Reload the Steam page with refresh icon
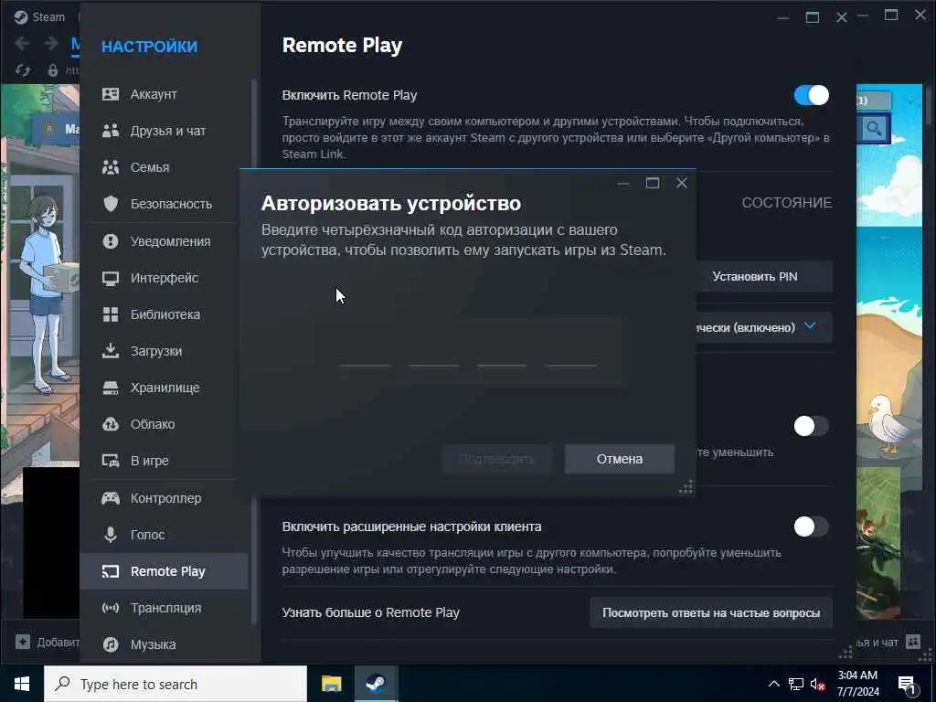This screenshot has width=936, height=702. coord(23,70)
